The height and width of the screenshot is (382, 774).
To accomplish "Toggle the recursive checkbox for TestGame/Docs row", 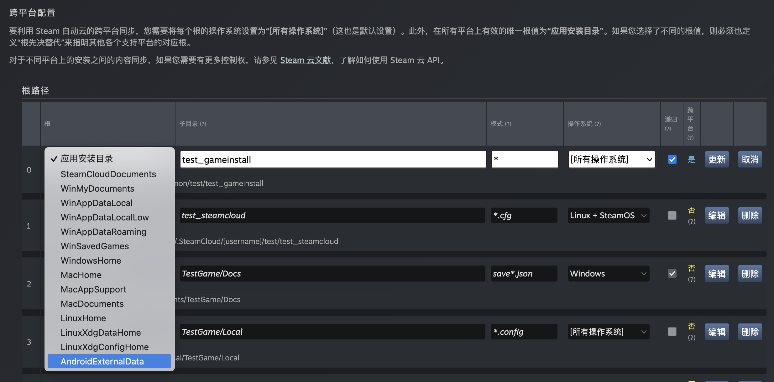I will click(672, 273).
